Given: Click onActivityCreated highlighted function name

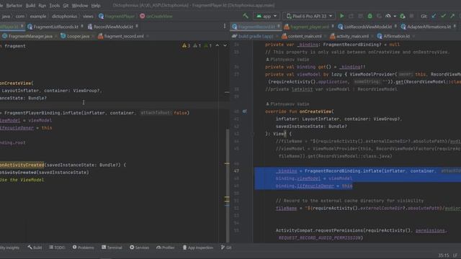Looking at the screenshot, I should coord(22,165).
